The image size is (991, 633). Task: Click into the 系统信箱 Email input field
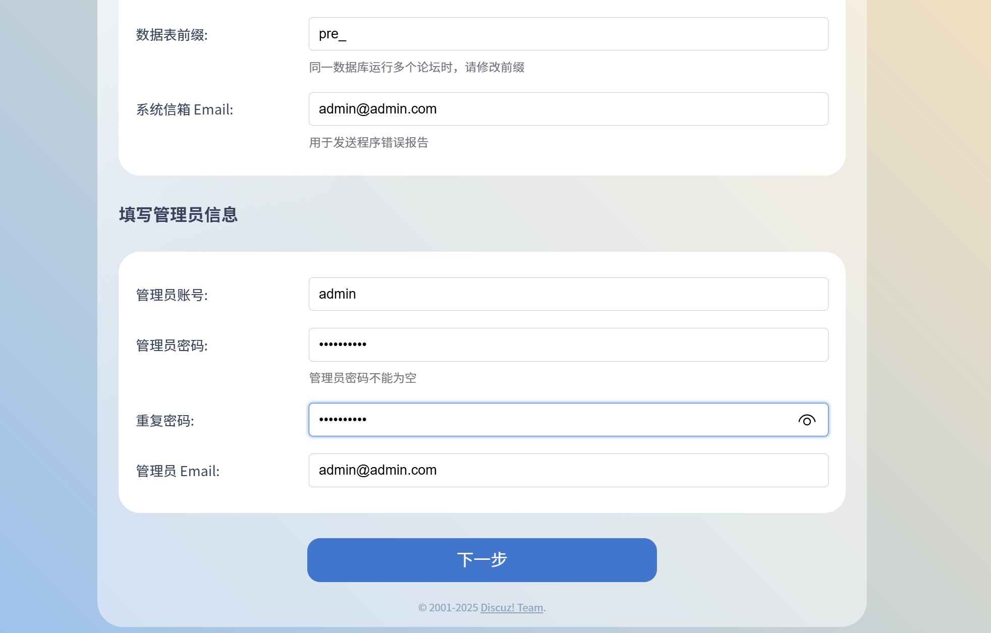(x=568, y=109)
